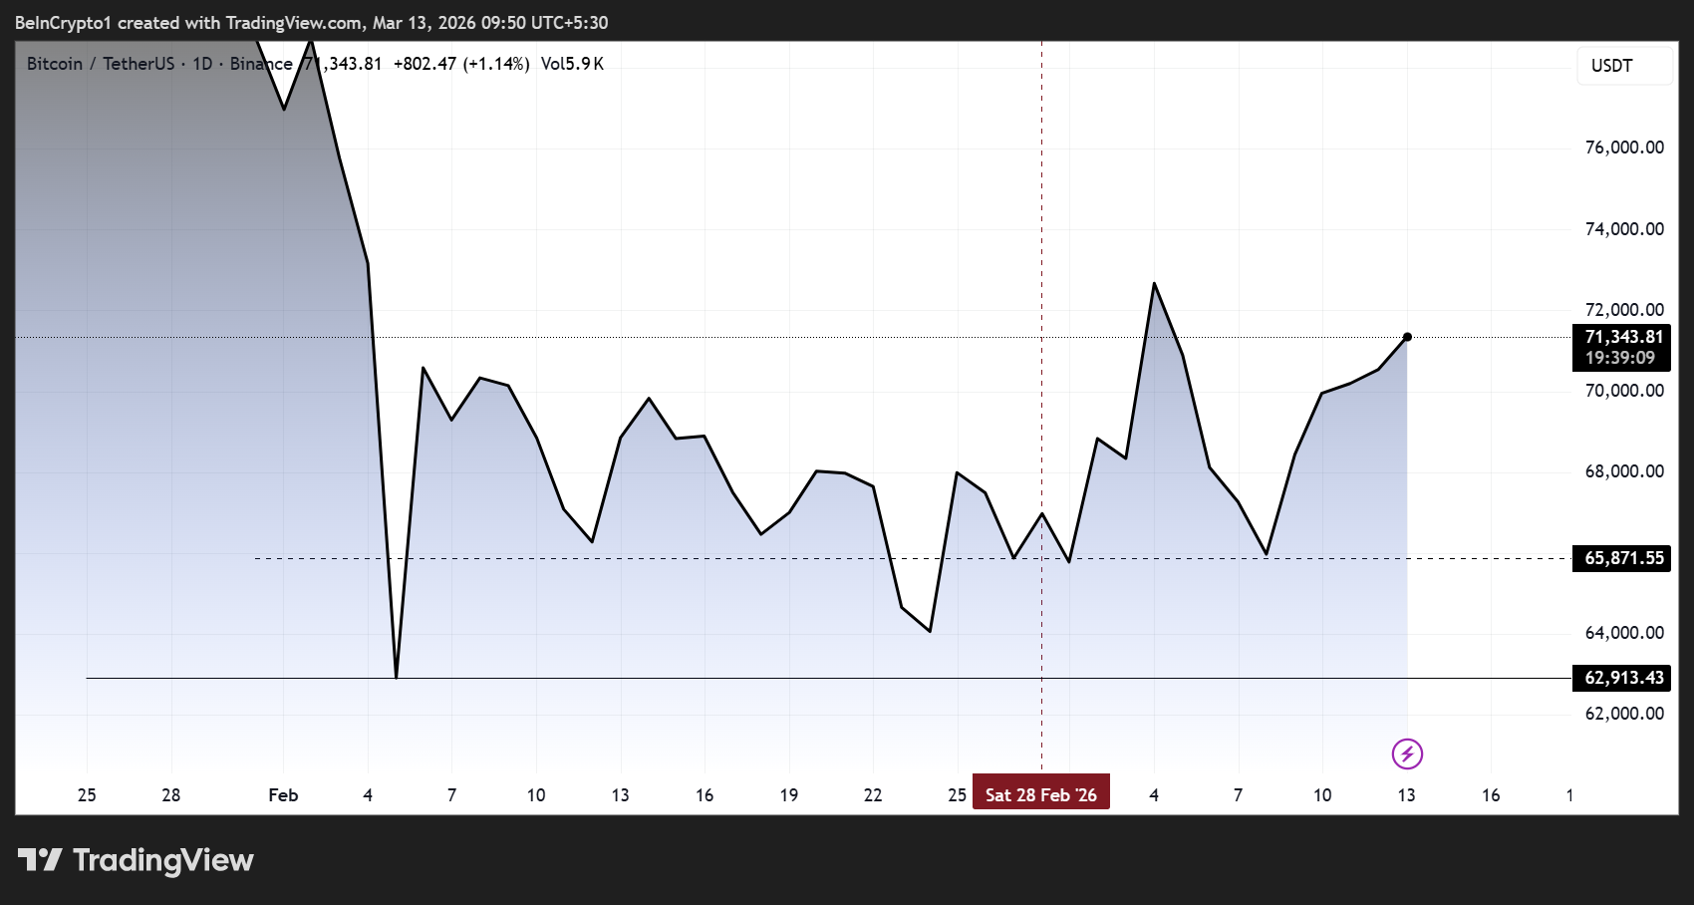This screenshot has width=1694, height=905.
Task: Open the USDT currency selector
Action: [1625, 64]
